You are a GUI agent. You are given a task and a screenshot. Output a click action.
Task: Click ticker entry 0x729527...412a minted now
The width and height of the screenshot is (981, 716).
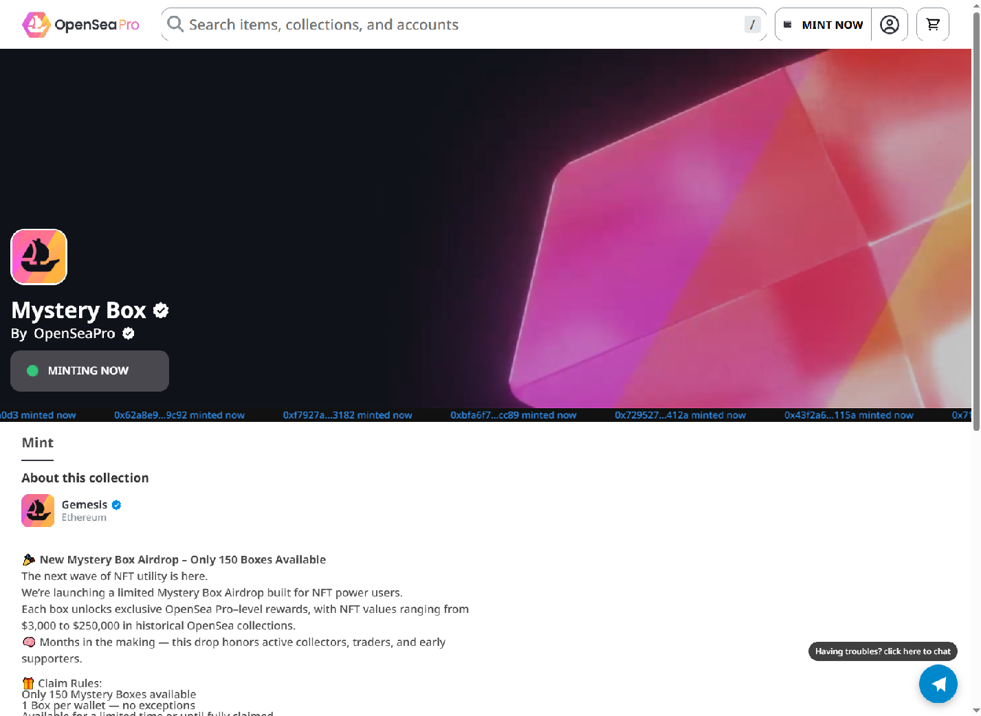pyautogui.click(x=681, y=415)
